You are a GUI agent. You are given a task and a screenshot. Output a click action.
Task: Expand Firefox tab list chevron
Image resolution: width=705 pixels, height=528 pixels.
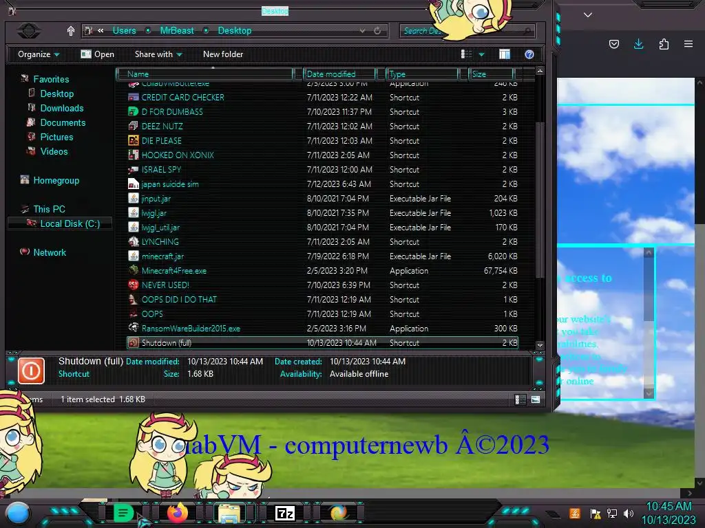point(588,15)
